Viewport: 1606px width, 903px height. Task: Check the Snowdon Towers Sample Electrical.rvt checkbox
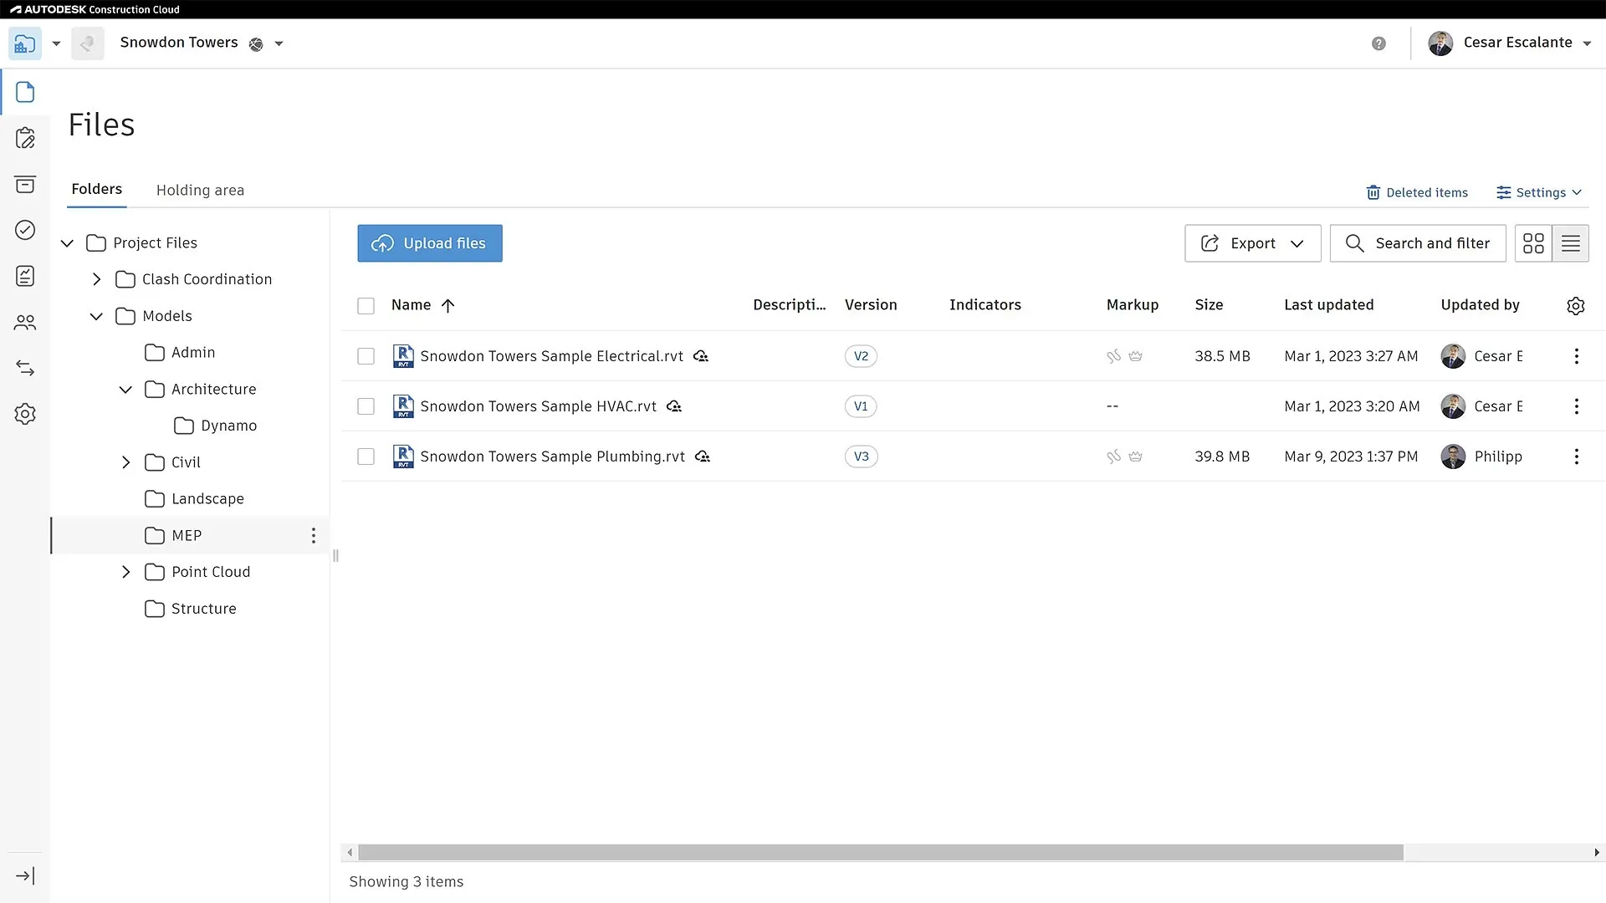point(366,356)
